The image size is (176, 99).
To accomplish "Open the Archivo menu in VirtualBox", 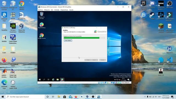I will [40, 10].
